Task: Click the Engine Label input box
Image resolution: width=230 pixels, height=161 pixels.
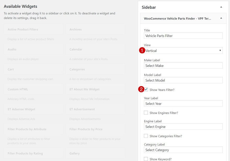Action: click(183, 127)
